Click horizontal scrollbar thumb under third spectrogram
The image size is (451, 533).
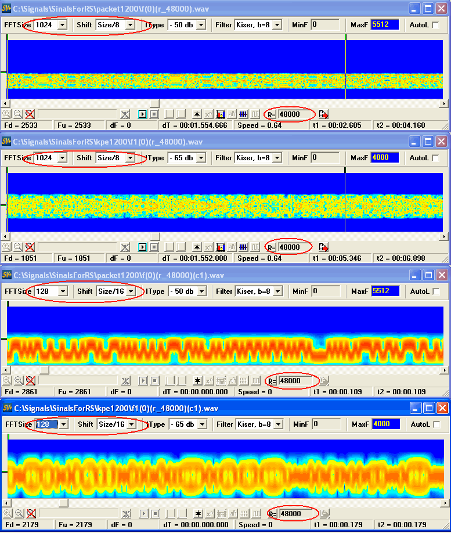pos(44,370)
